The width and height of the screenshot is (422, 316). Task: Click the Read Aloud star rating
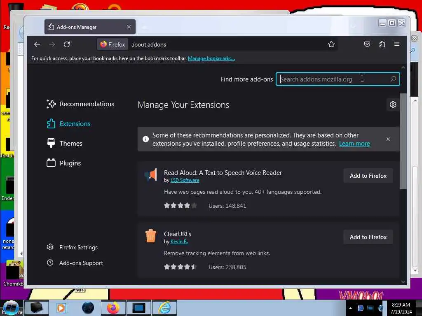point(181,206)
